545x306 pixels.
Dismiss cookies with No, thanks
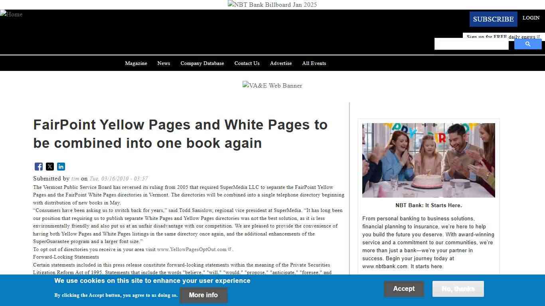tap(458, 288)
